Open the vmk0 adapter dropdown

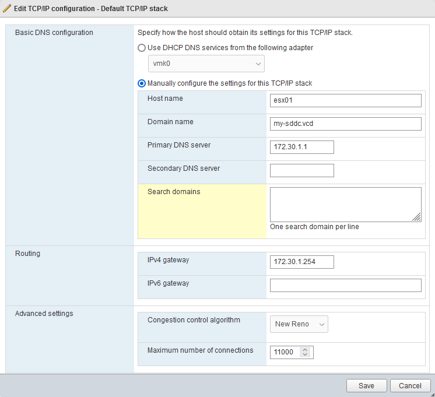[206, 64]
